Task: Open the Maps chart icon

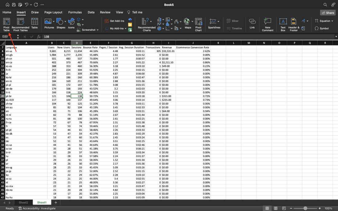Action: click(x=188, y=23)
